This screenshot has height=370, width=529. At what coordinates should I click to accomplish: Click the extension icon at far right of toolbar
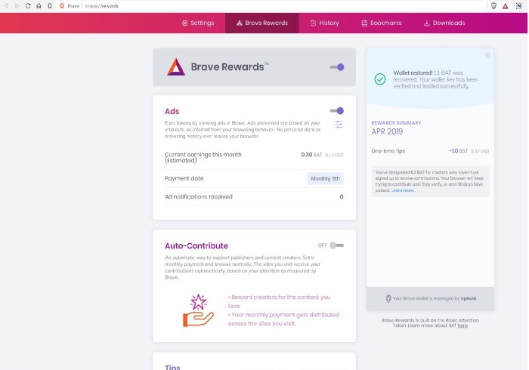point(519,6)
